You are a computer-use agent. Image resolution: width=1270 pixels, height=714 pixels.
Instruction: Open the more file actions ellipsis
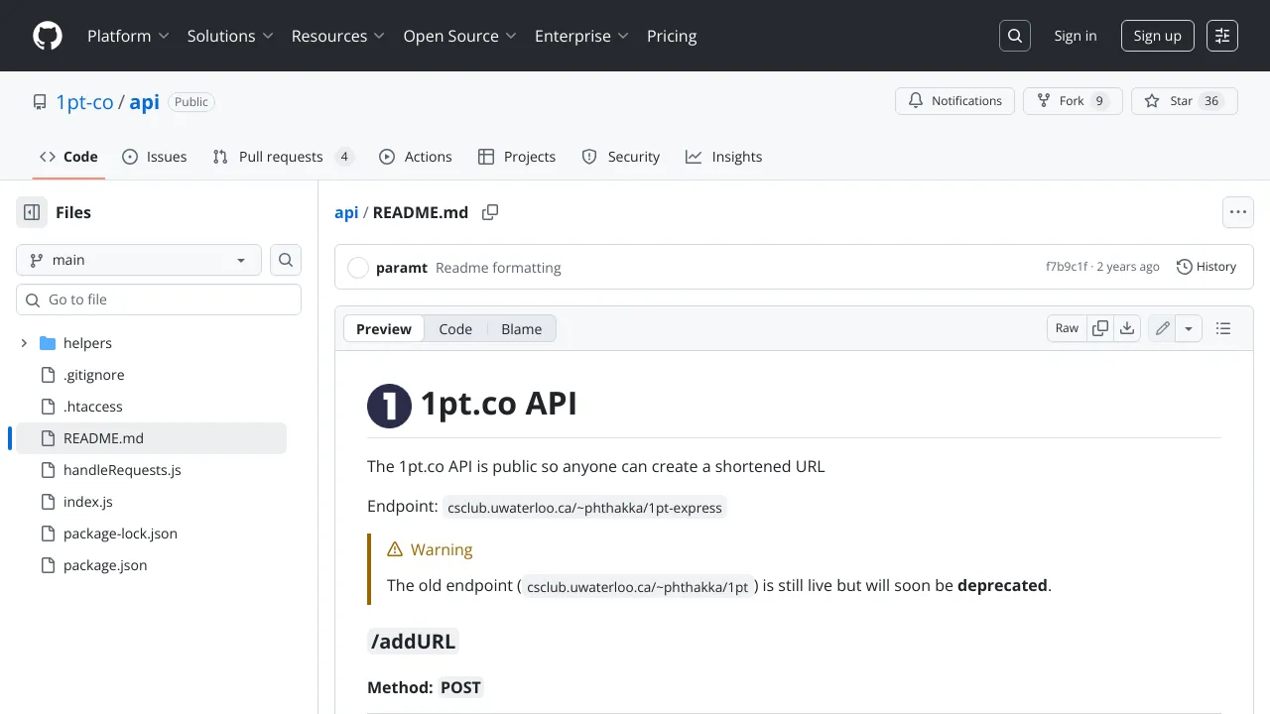[x=1237, y=212]
